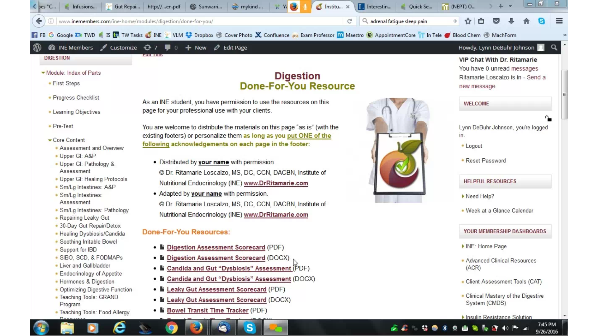
Task: Go to the Firefox home page icon
Action: pyautogui.click(x=526, y=21)
